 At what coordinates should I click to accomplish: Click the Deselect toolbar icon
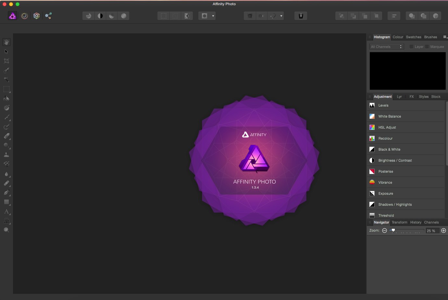coord(175,16)
